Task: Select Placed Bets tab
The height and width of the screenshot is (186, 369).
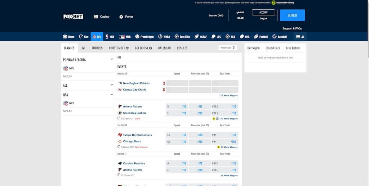Action: pos(273,48)
